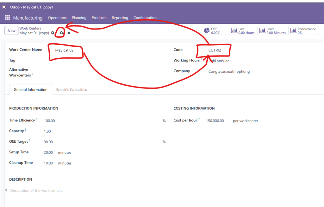324x207 pixels.
Task: Save record with cloud upload icon
Action: pyautogui.click(x=62, y=33)
